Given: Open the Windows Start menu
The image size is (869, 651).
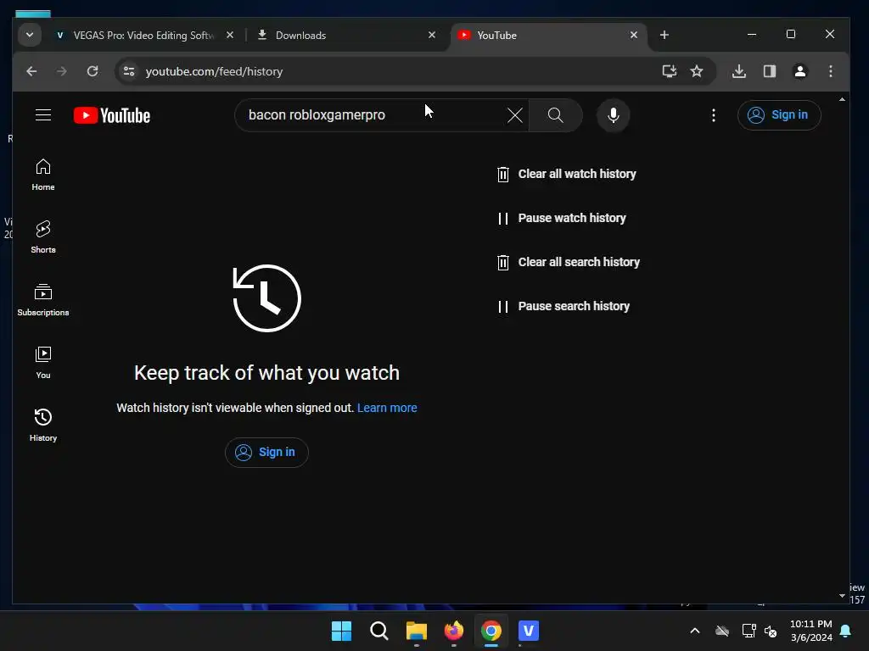Looking at the screenshot, I should click(x=341, y=631).
